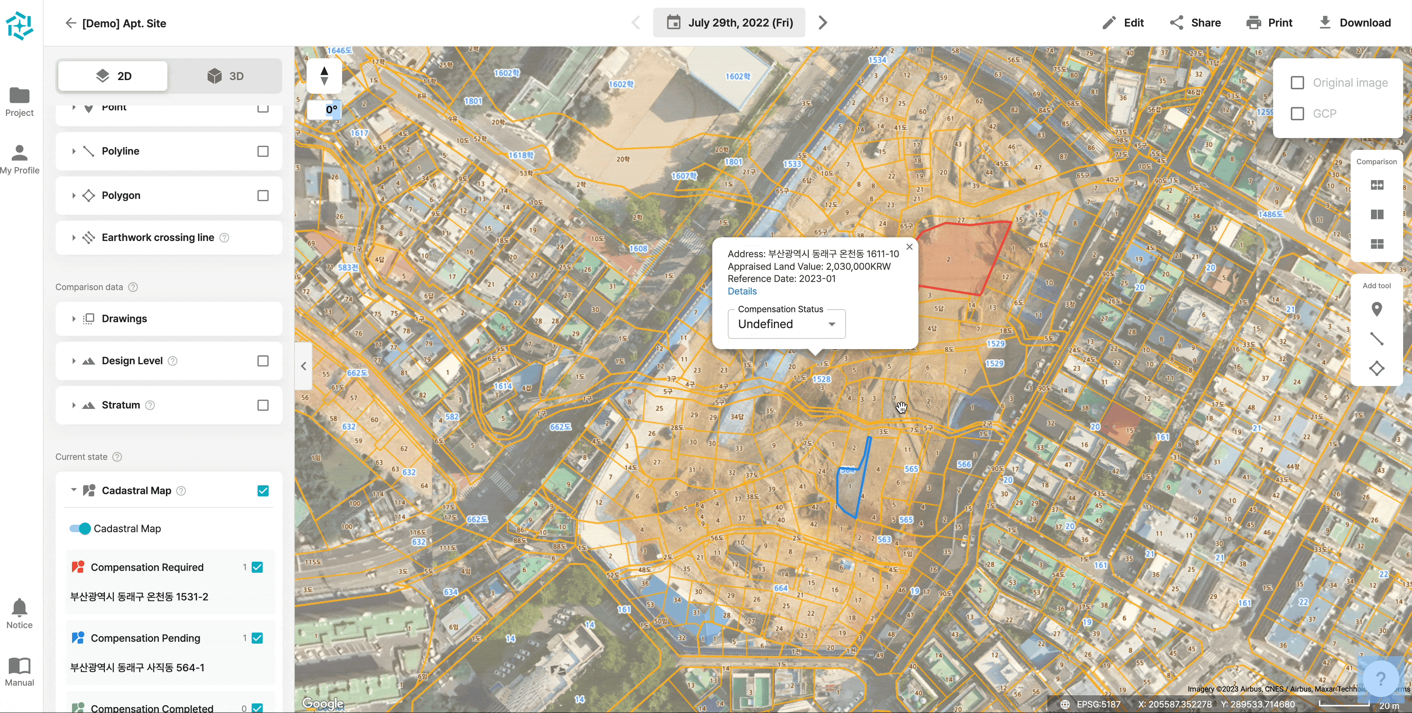
Task: Open the help question mark bubble
Action: point(1381,679)
